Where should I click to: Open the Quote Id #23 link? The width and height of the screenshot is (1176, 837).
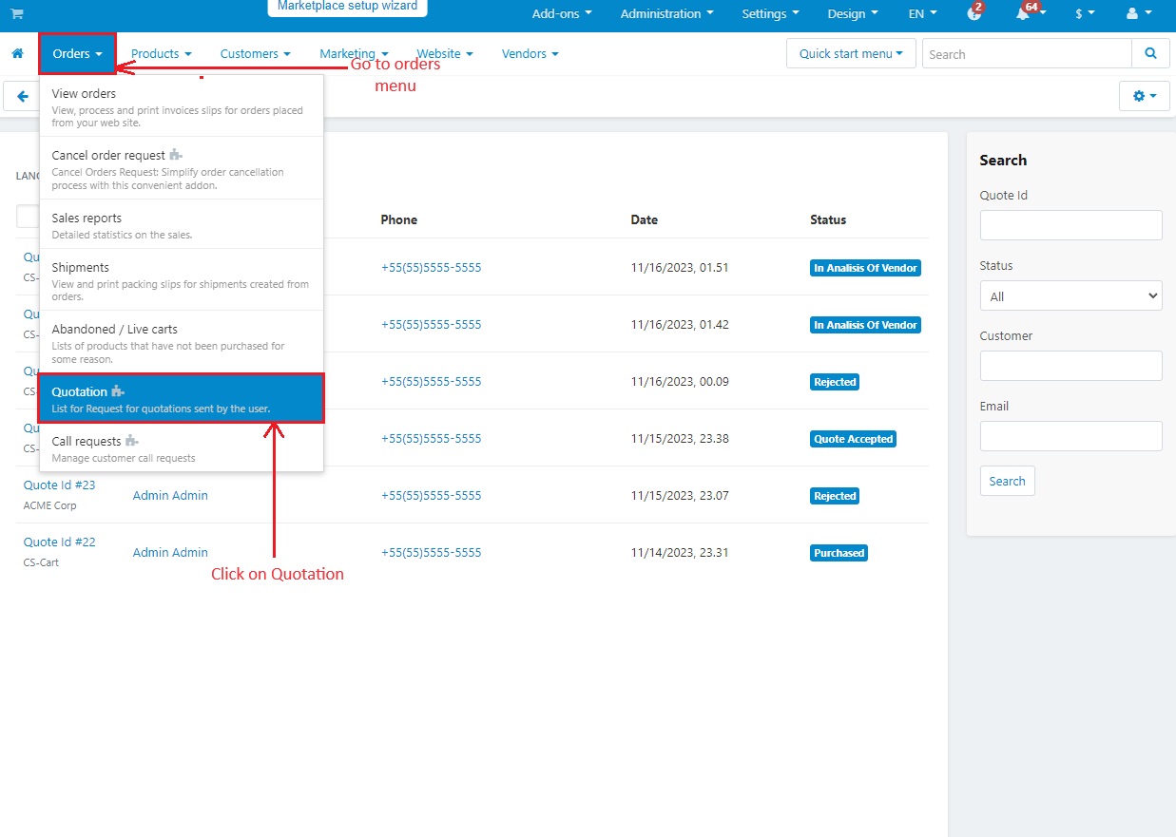(59, 485)
